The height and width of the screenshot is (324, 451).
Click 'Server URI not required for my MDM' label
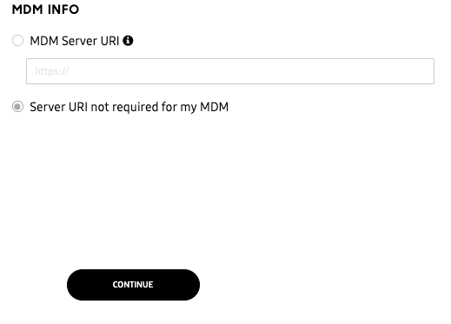coord(129,107)
